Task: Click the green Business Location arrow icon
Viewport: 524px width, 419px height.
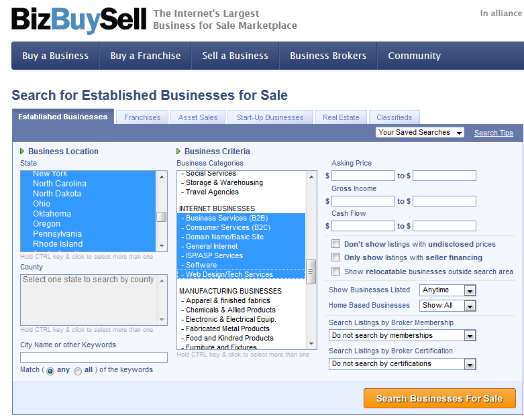Action: [x=22, y=152]
